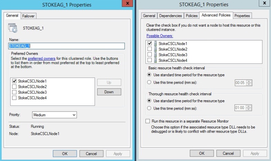271x161 pixels.
Task: Click StokeCSCLNode2 server icon in Possible Owners
Action: pyautogui.click(x=156, y=49)
